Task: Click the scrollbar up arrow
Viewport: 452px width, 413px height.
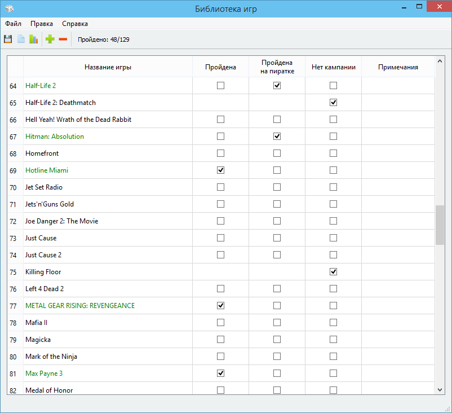Action: (x=440, y=61)
